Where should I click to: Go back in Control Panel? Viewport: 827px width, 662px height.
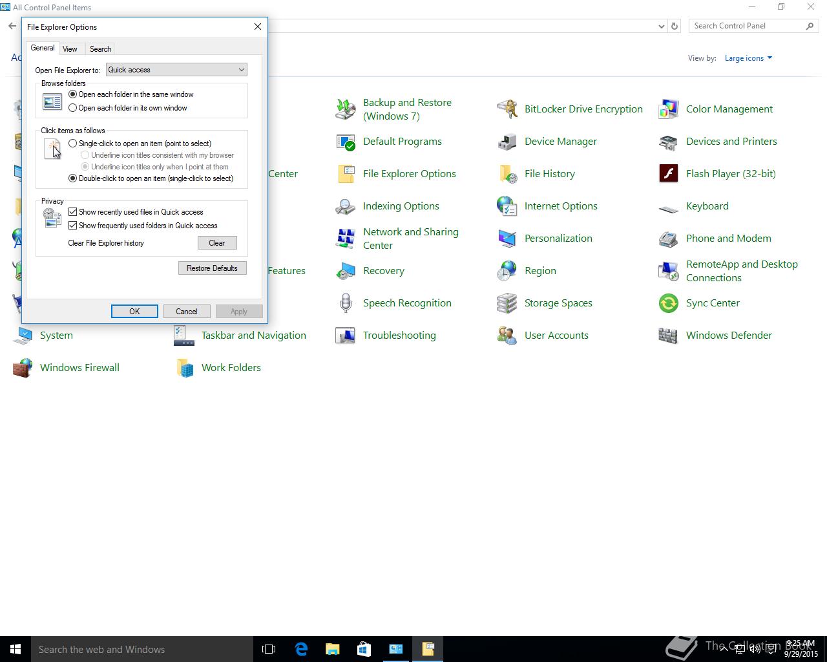click(x=12, y=27)
